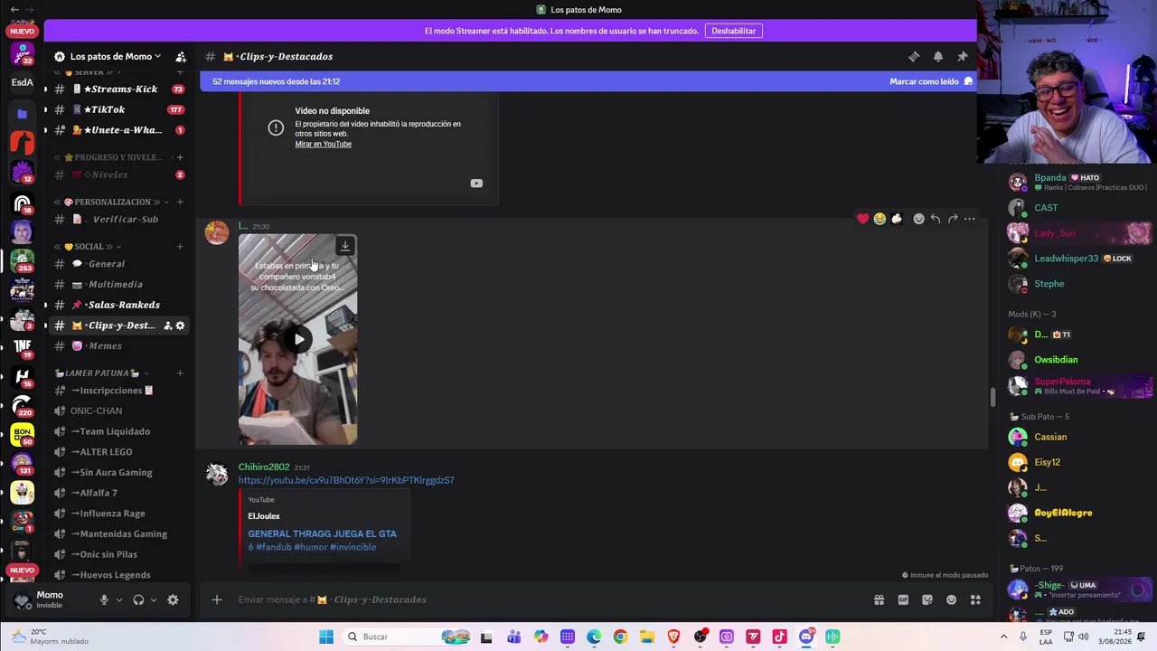Toggle headphone deafen in user panel
Viewport: 1157px width, 651px height.
click(x=138, y=599)
